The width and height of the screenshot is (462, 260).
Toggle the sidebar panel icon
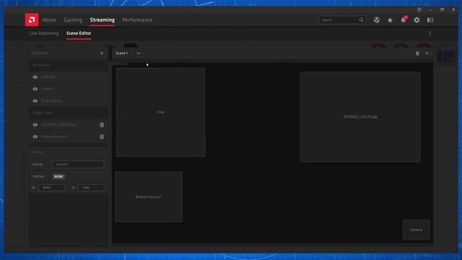tap(430, 20)
